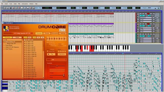Open the File menu

coord(2,4)
